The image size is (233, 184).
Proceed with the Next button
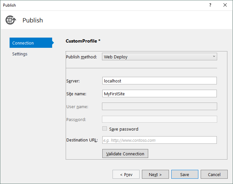(x=155, y=174)
